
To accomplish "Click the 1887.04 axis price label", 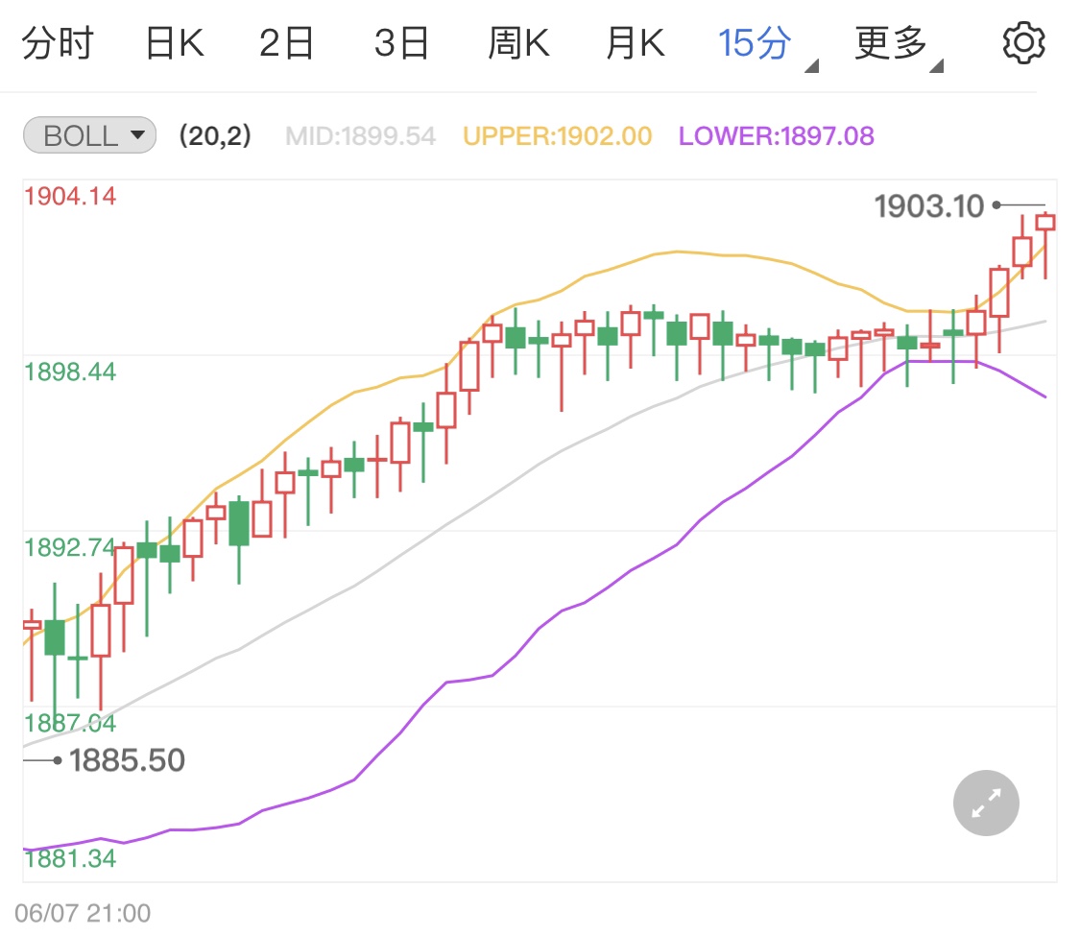I will point(70,723).
